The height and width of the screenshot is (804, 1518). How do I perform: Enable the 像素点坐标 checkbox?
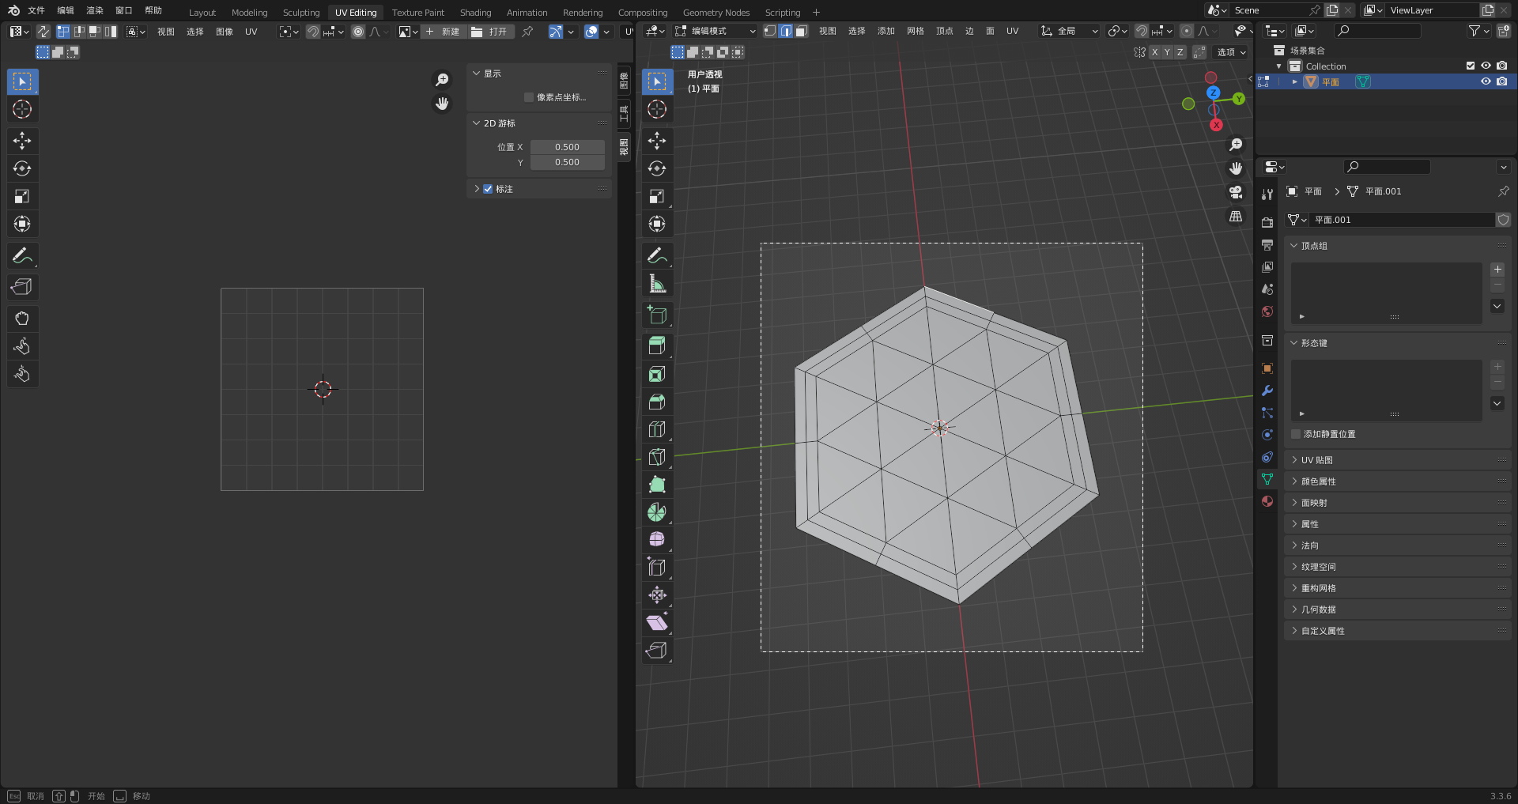click(529, 97)
